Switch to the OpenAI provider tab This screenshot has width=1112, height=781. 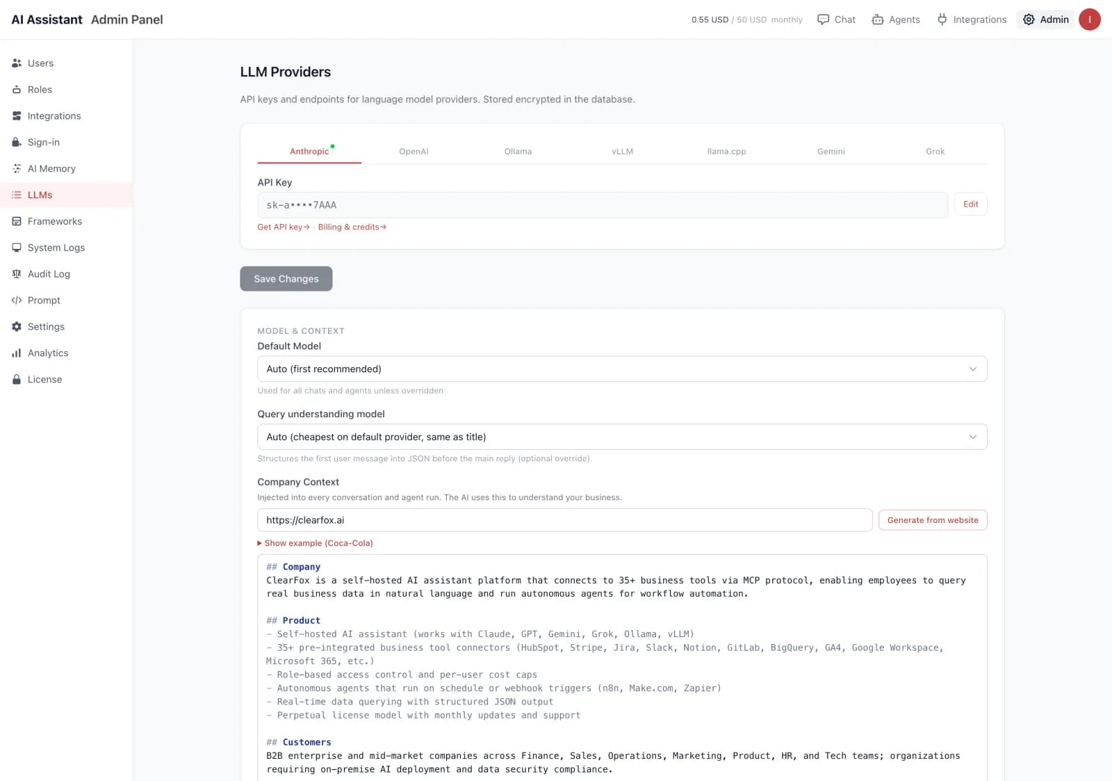pyautogui.click(x=414, y=152)
